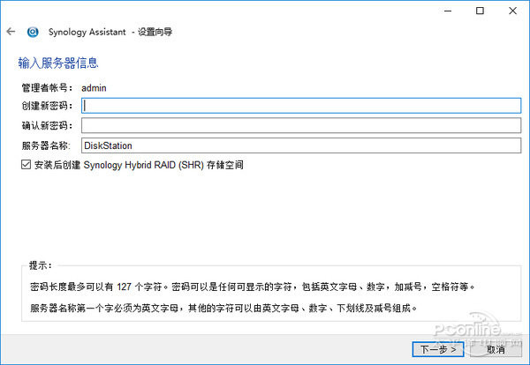Maximize the setup wizard window
Screen dimensions: 530x365
point(480,11)
